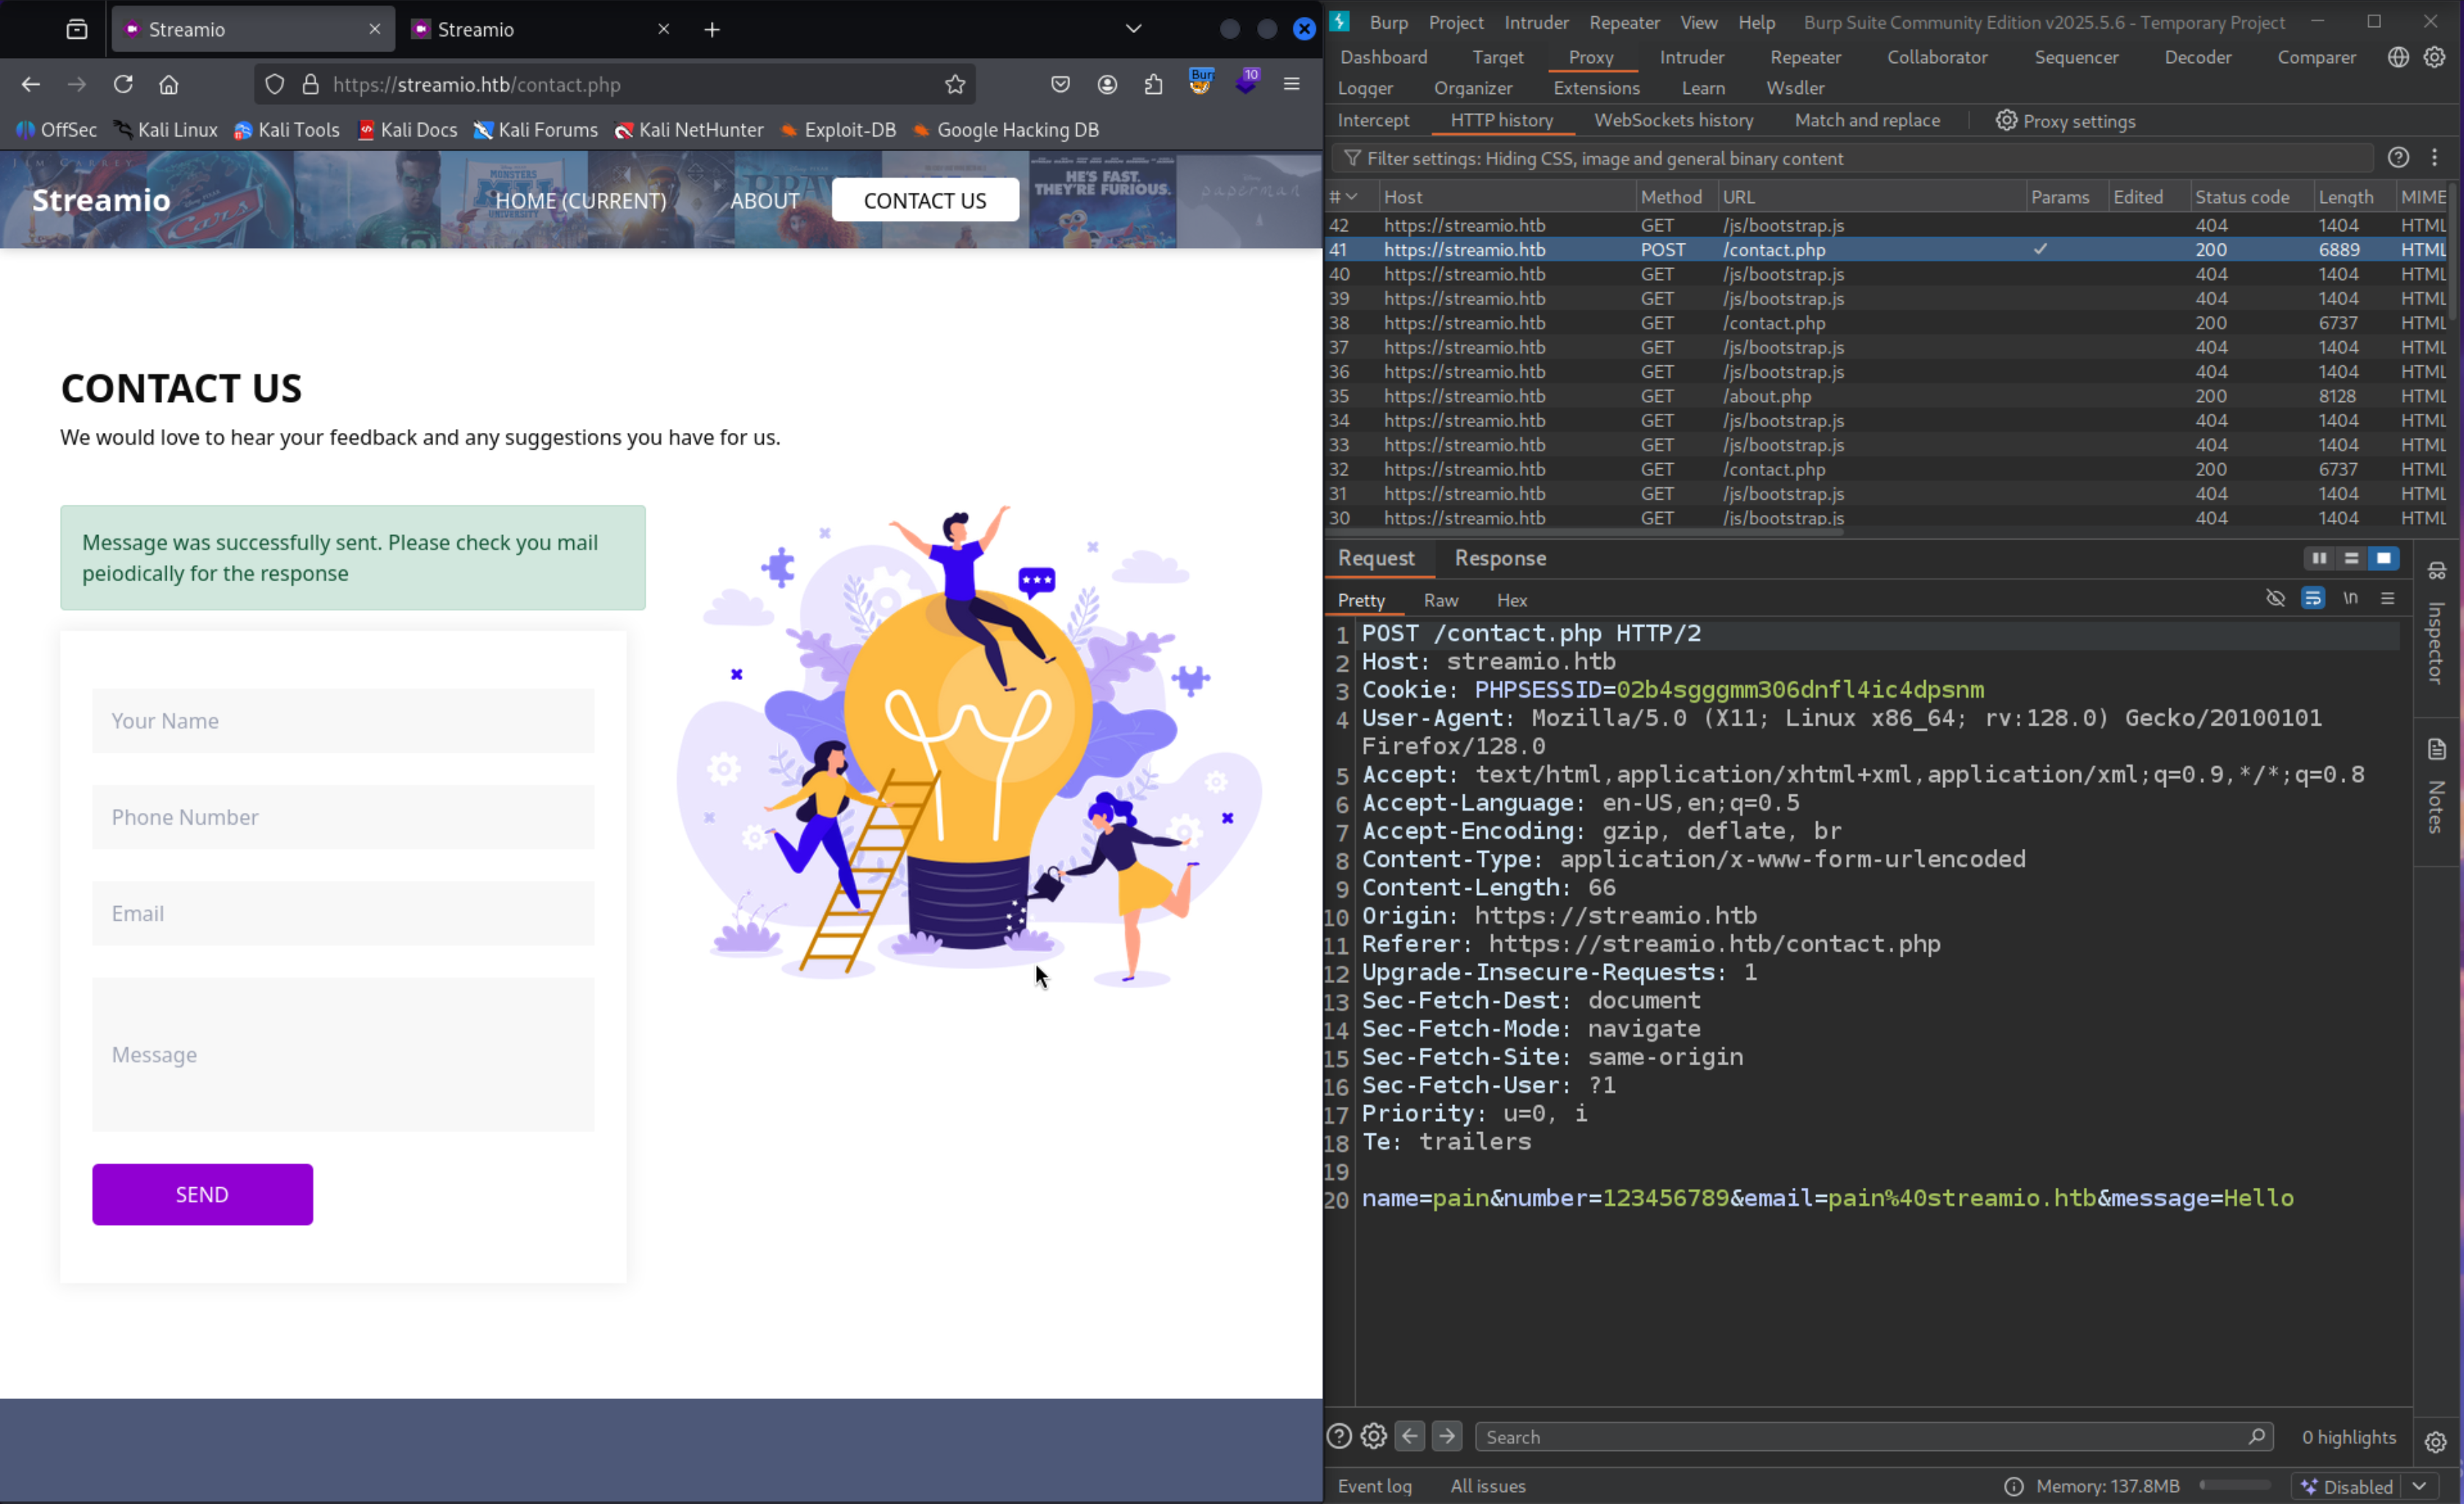The height and width of the screenshot is (1504, 2464).
Task: Open the Response tab
Action: click(x=1499, y=558)
